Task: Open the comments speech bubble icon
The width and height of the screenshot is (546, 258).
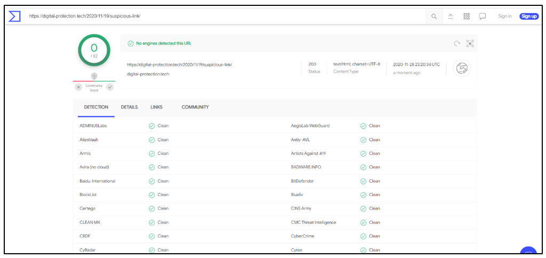Action: point(483,16)
